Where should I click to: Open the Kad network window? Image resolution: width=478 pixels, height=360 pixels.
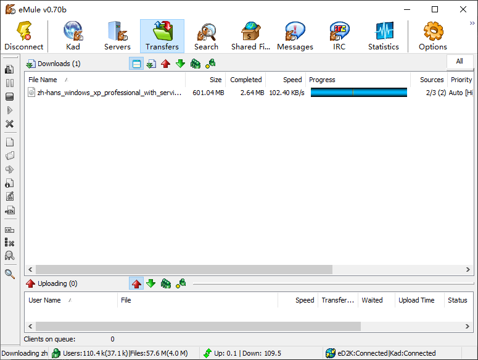pos(73,36)
